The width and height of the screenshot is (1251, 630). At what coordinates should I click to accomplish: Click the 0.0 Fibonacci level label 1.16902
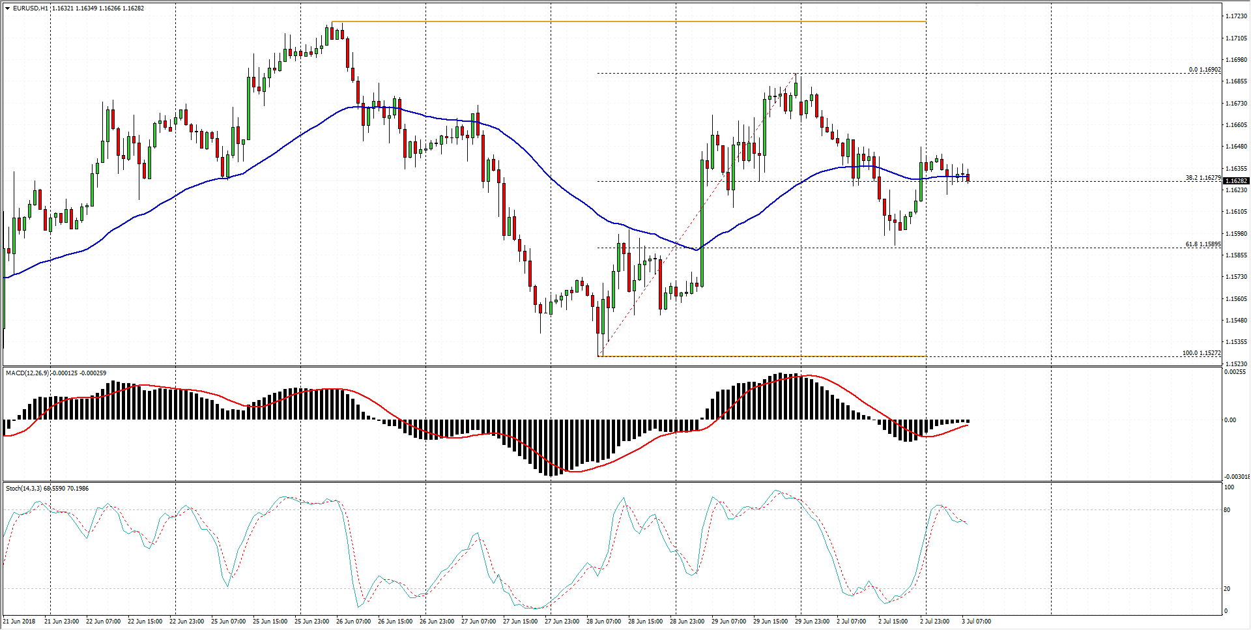[1204, 70]
